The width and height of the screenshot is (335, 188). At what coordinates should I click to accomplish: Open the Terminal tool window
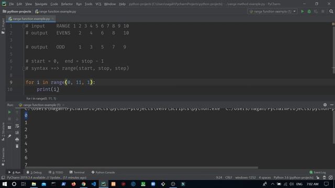coord(77,172)
